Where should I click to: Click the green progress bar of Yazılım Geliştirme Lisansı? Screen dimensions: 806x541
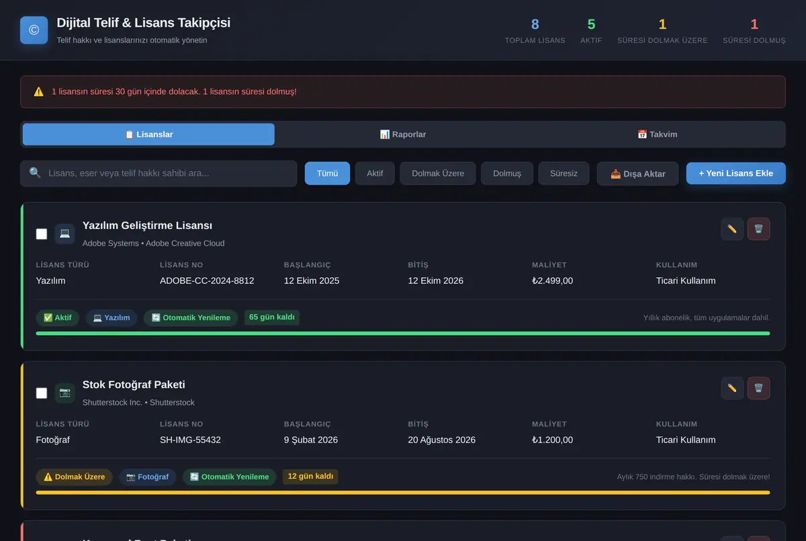tap(403, 334)
